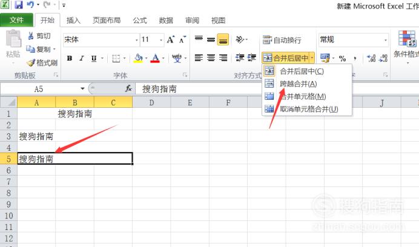Decrease decimal places icon
Viewport: 419px width, 247px height.
[383, 58]
